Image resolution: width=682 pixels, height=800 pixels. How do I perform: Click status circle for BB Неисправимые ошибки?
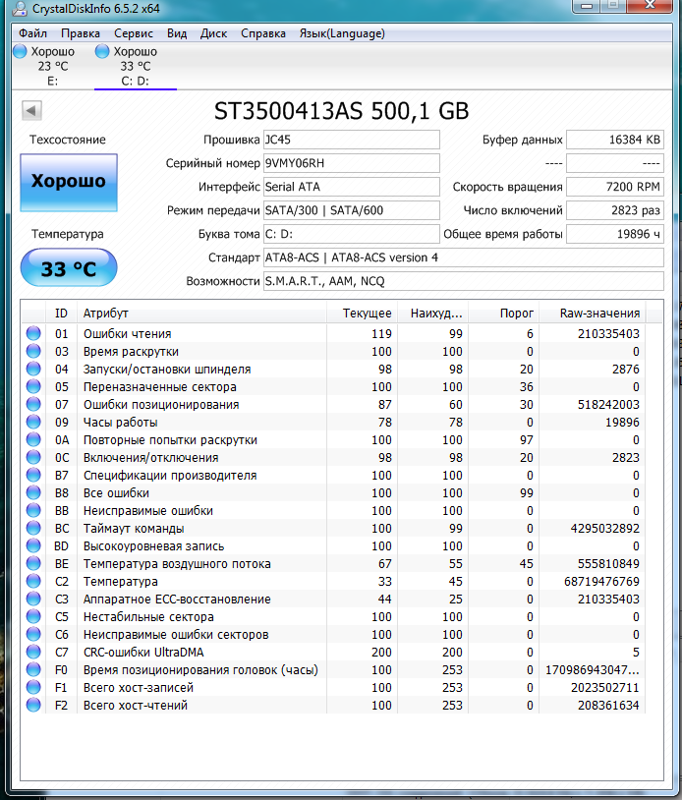(33, 511)
